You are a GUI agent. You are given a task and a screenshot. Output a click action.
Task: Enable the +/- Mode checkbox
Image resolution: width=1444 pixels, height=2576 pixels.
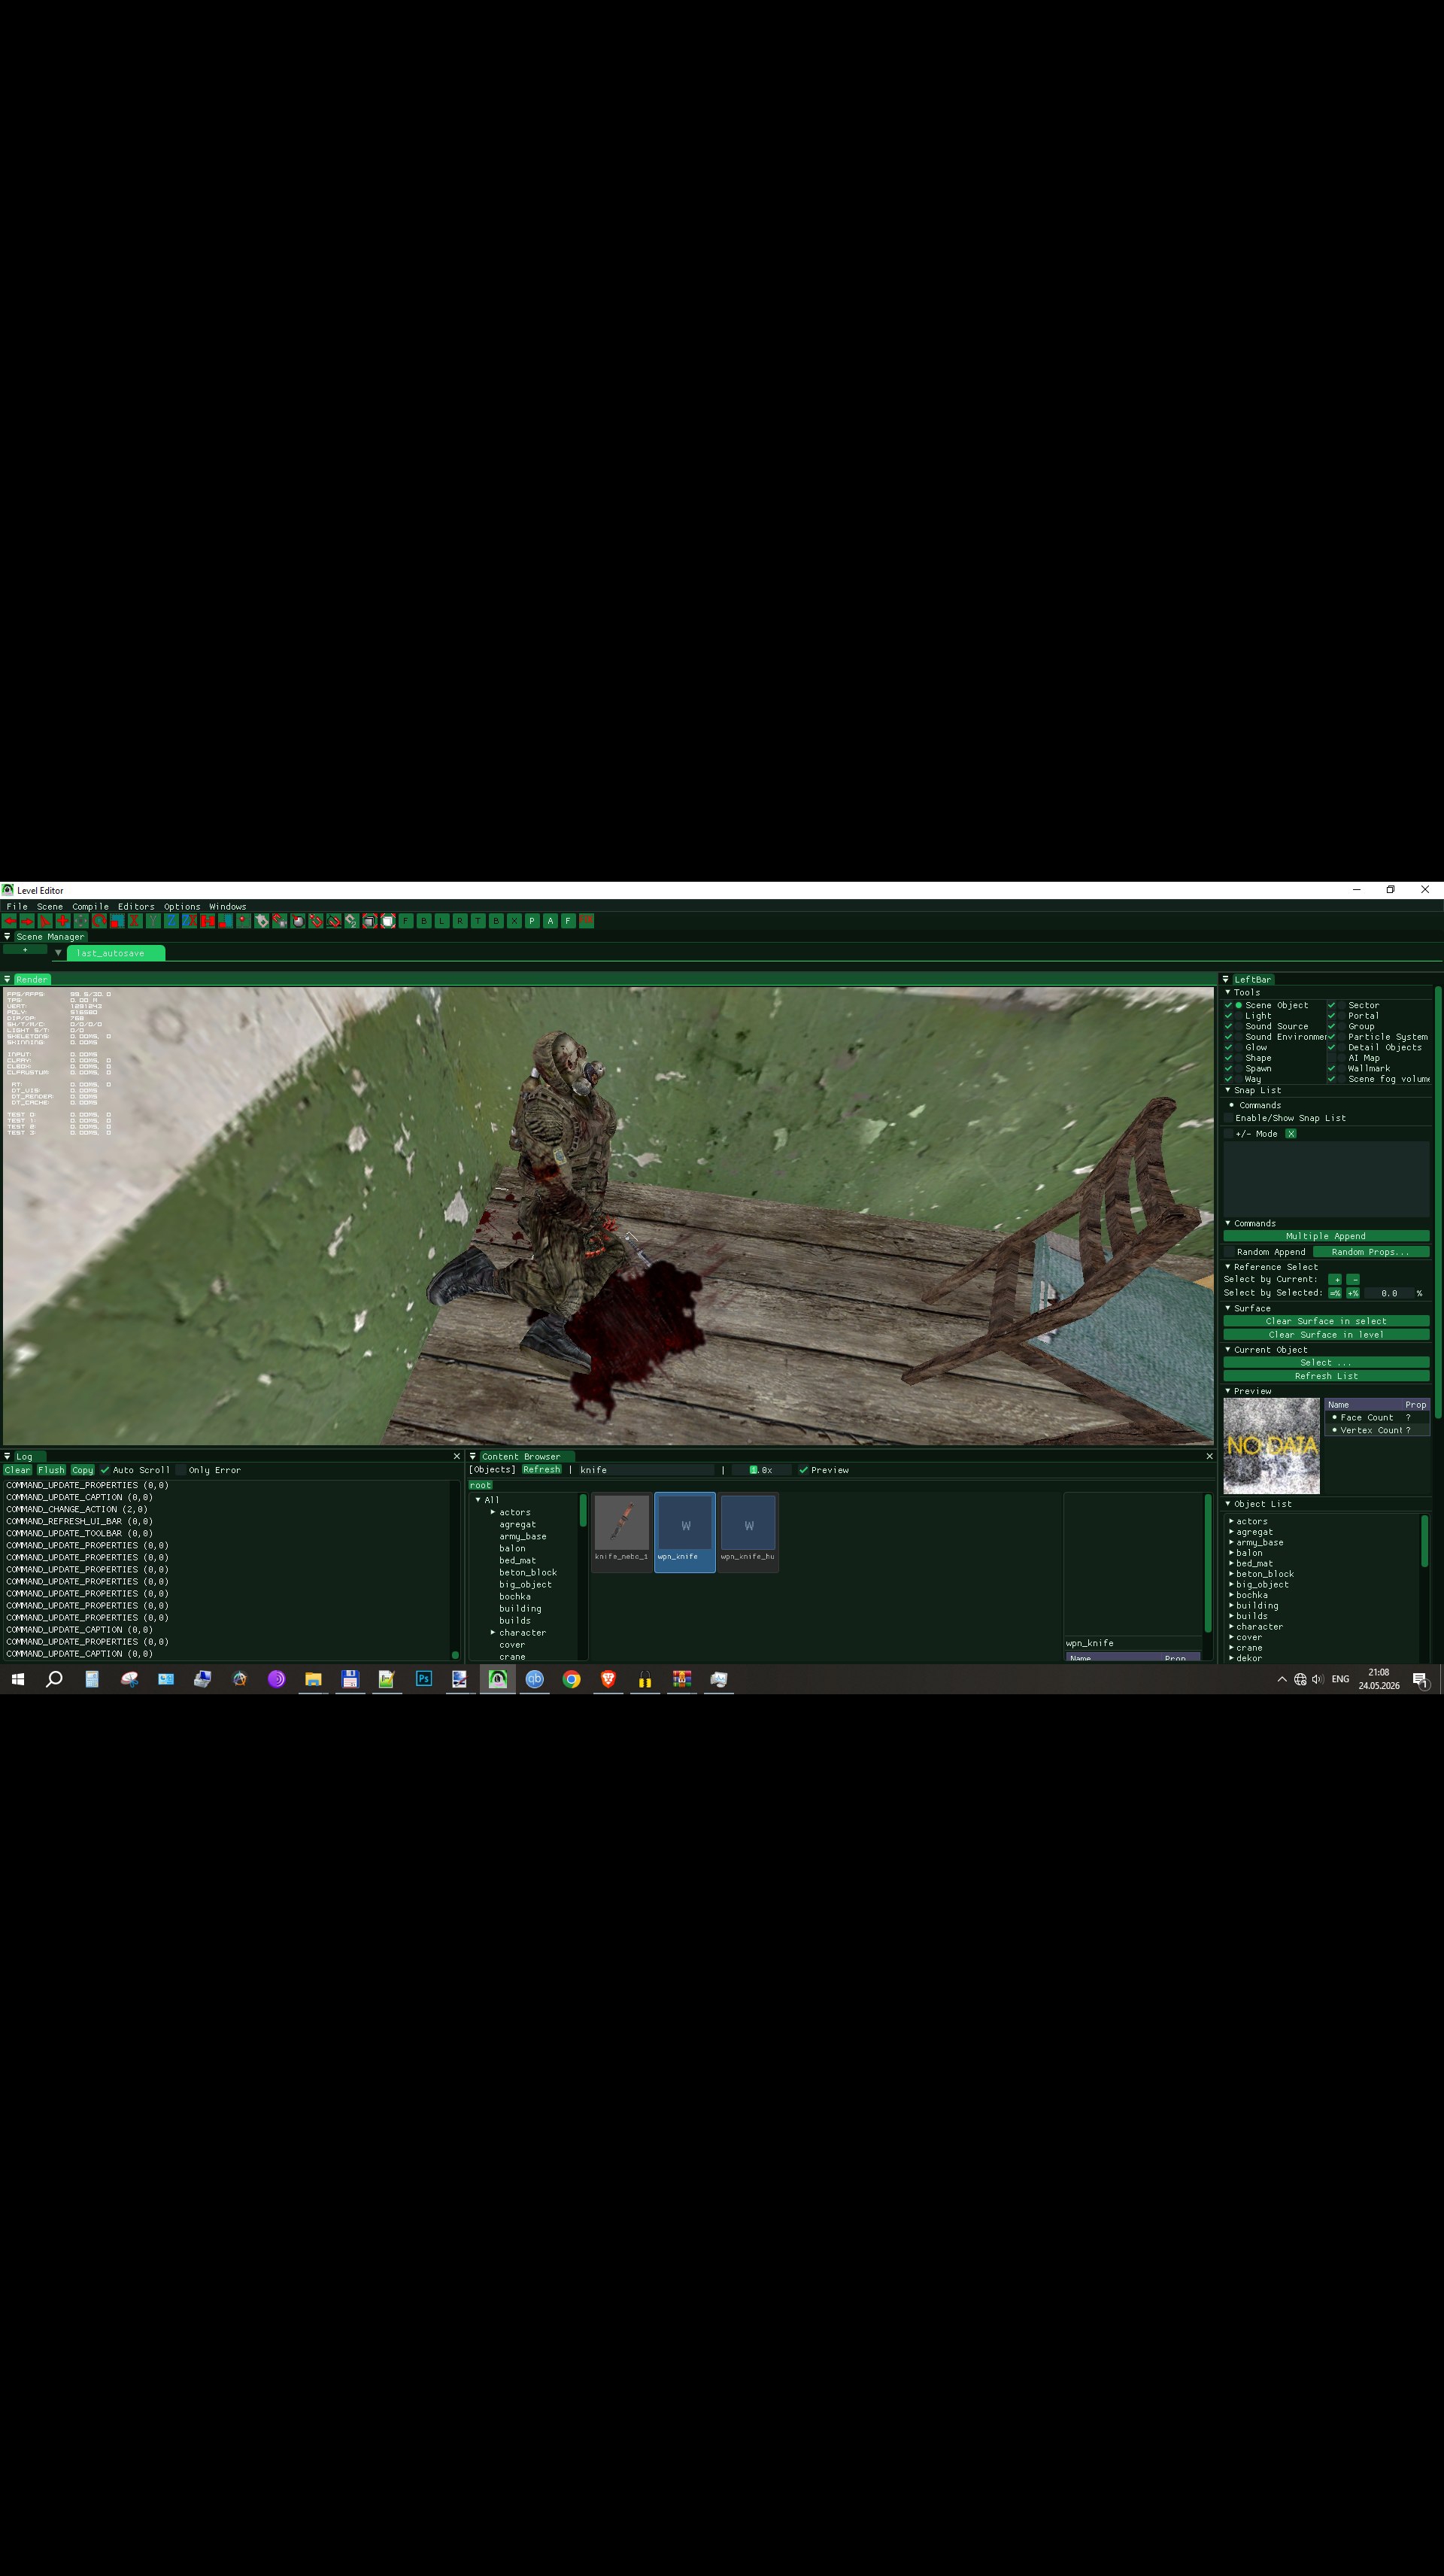1229,1134
